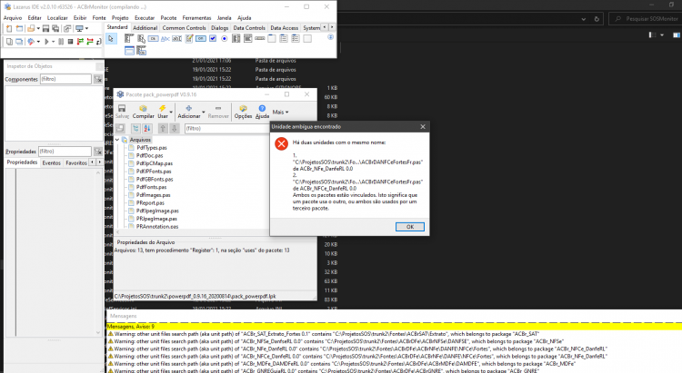
Task: Open the Mais dropdown in package editor
Action: point(280,112)
